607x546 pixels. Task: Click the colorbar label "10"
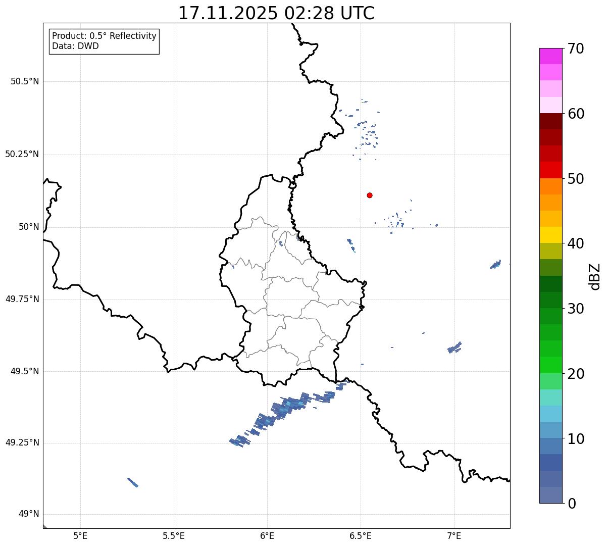click(575, 439)
